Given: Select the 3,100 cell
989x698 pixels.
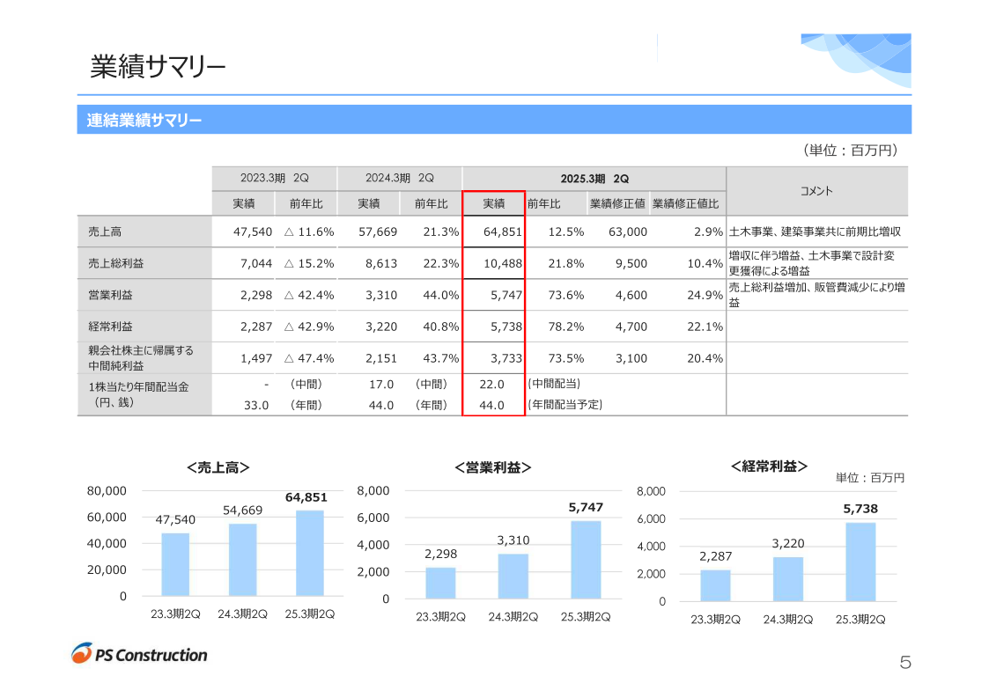Looking at the screenshot, I should click(631, 357).
